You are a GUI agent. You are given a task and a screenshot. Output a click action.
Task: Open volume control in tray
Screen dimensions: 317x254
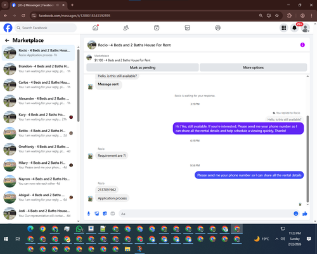[x=283, y=239]
